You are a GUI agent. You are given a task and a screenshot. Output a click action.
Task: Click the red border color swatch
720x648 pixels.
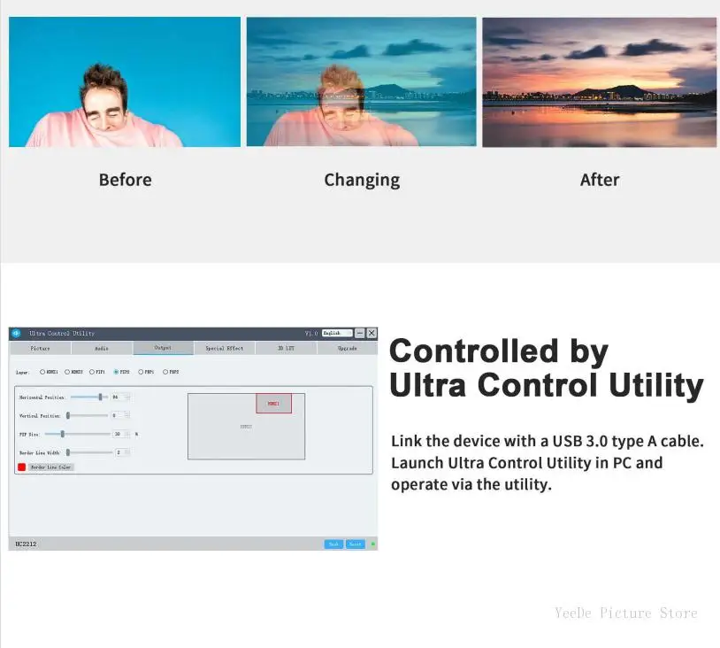tap(21, 467)
